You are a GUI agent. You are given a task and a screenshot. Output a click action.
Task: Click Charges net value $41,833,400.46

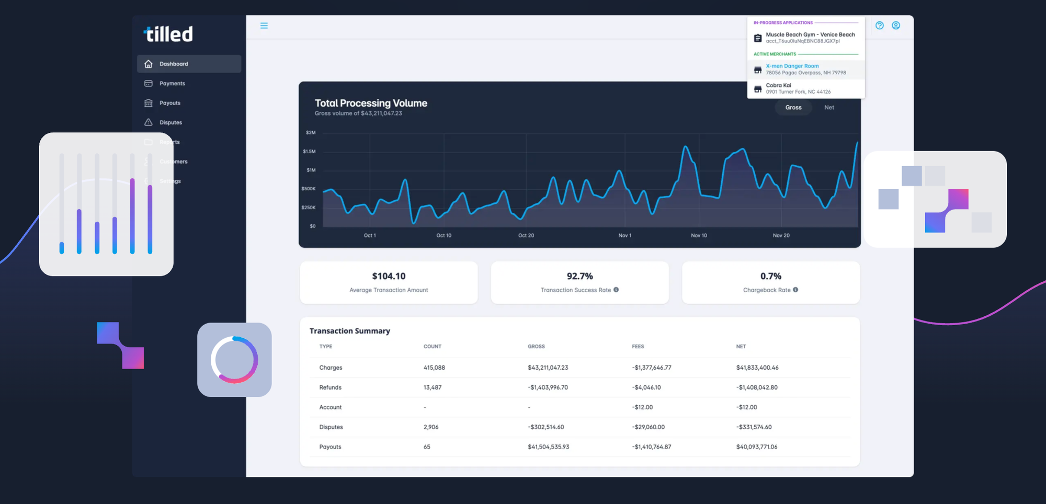coord(757,368)
